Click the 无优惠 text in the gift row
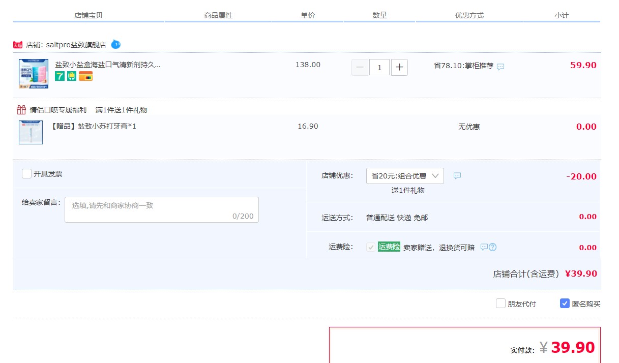The image size is (619, 363). (x=469, y=127)
